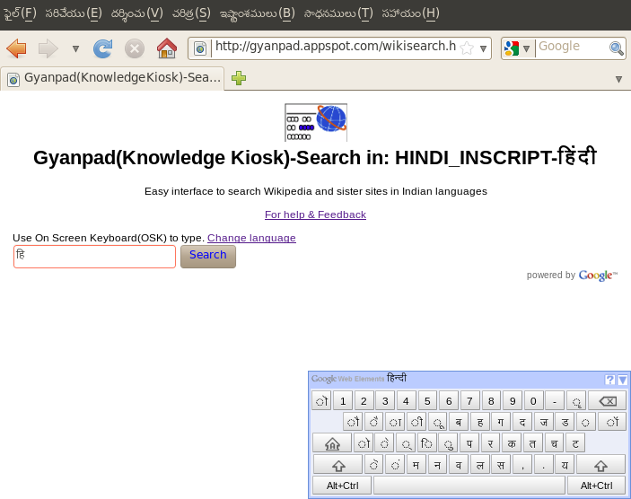Click the magnifier icon in Google search box
The height and width of the screenshot is (499, 631).
coord(616,48)
